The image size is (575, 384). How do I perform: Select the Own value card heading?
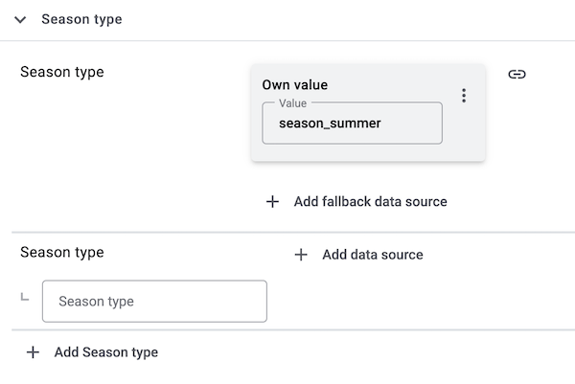pos(295,85)
